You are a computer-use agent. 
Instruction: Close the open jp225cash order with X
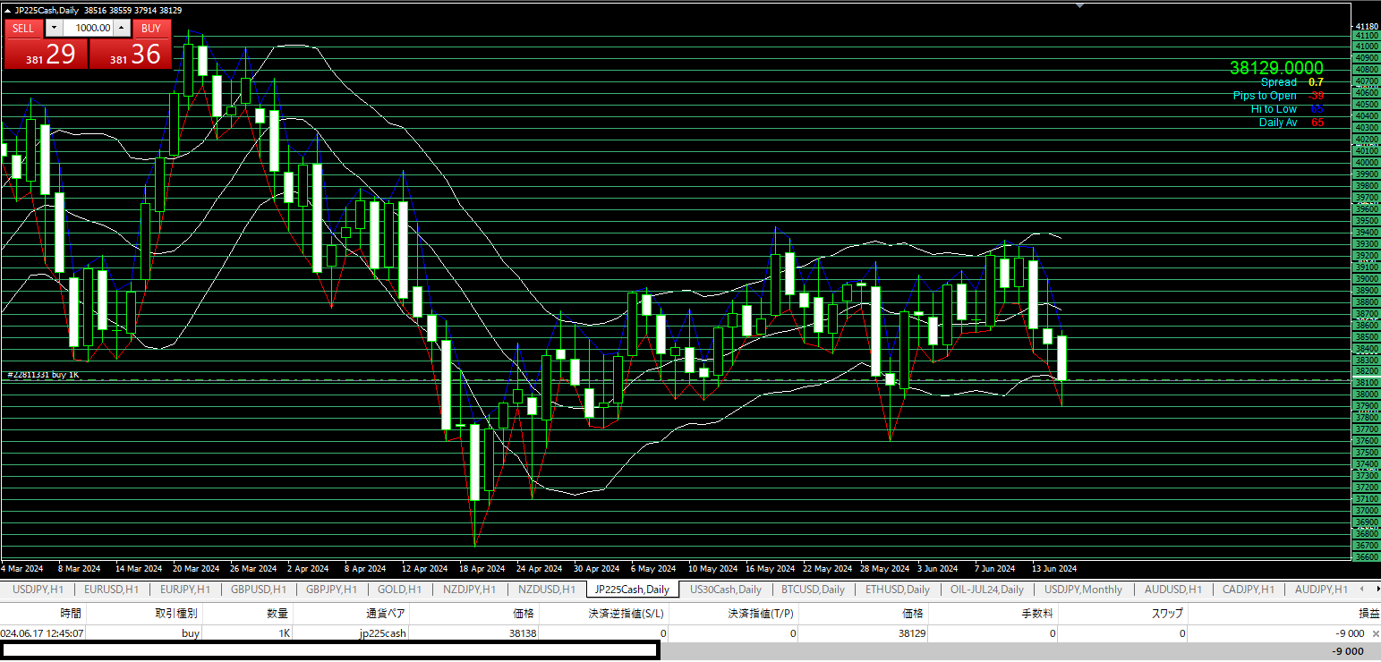click(1374, 633)
